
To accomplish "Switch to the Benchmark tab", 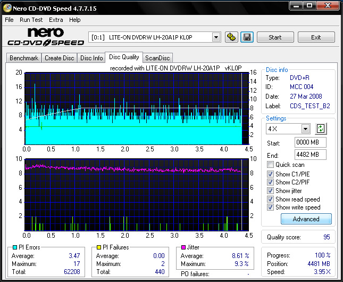I will [x=24, y=58].
